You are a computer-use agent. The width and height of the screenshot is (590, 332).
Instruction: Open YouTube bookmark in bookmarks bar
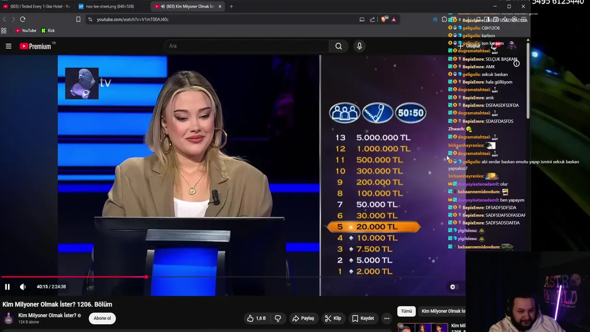click(25, 30)
